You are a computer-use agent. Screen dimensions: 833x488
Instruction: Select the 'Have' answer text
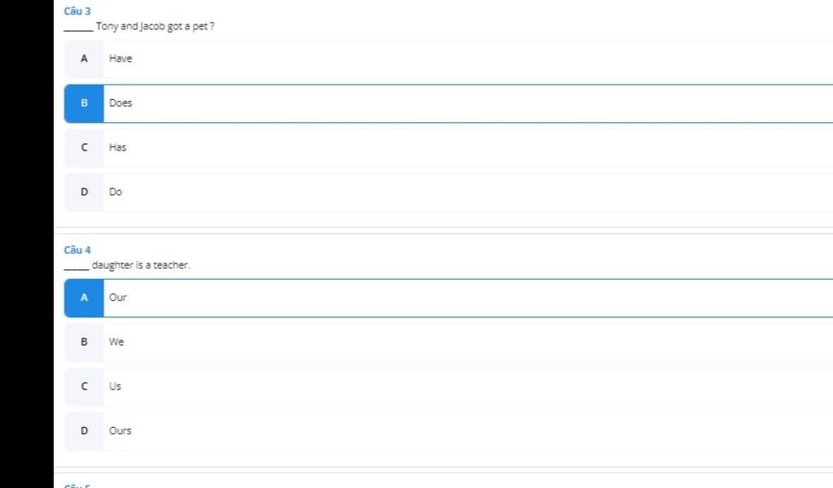tap(120, 59)
